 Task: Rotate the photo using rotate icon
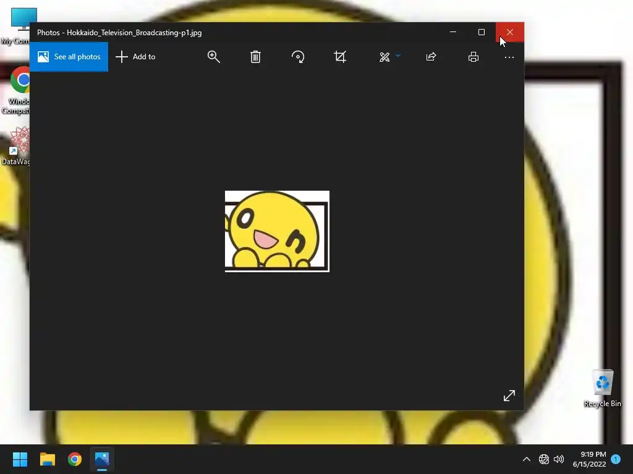298,57
